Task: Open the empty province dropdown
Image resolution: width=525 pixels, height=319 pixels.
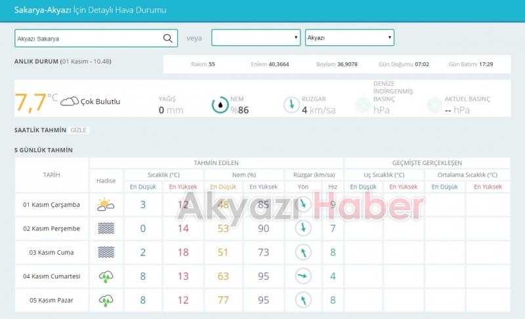Action: pyautogui.click(x=256, y=37)
